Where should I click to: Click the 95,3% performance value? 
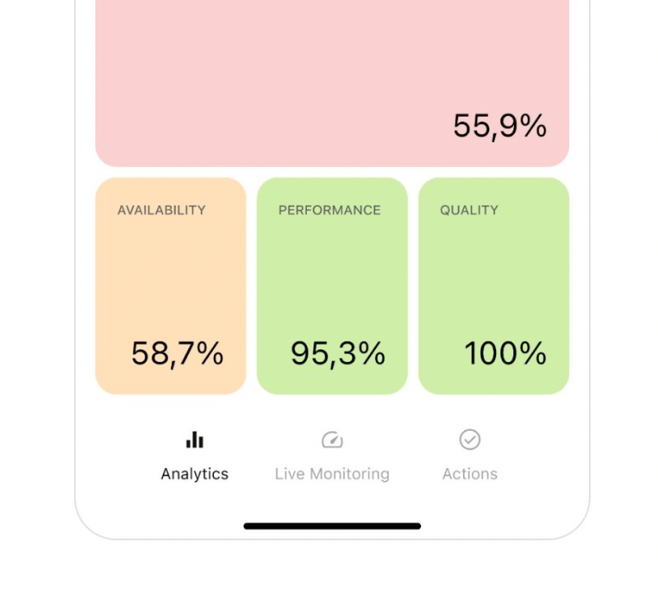[x=337, y=354]
